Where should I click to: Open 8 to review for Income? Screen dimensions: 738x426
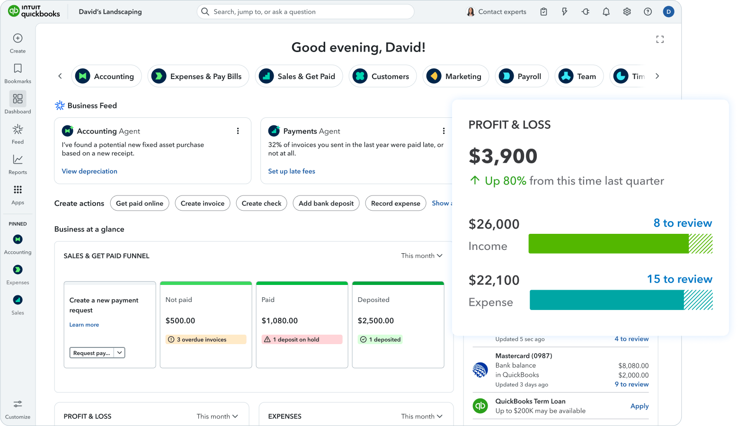point(683,223)
